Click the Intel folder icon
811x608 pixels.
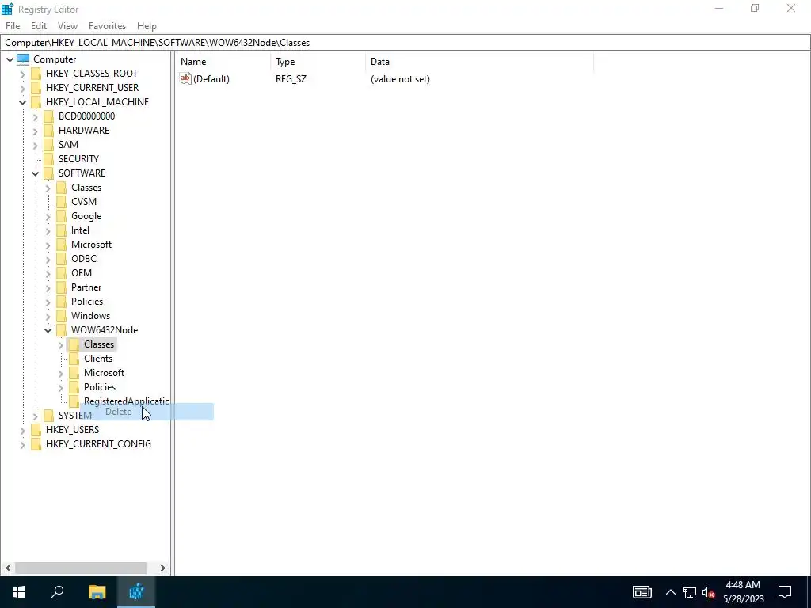pyautogui.click(x=61, y=230)
